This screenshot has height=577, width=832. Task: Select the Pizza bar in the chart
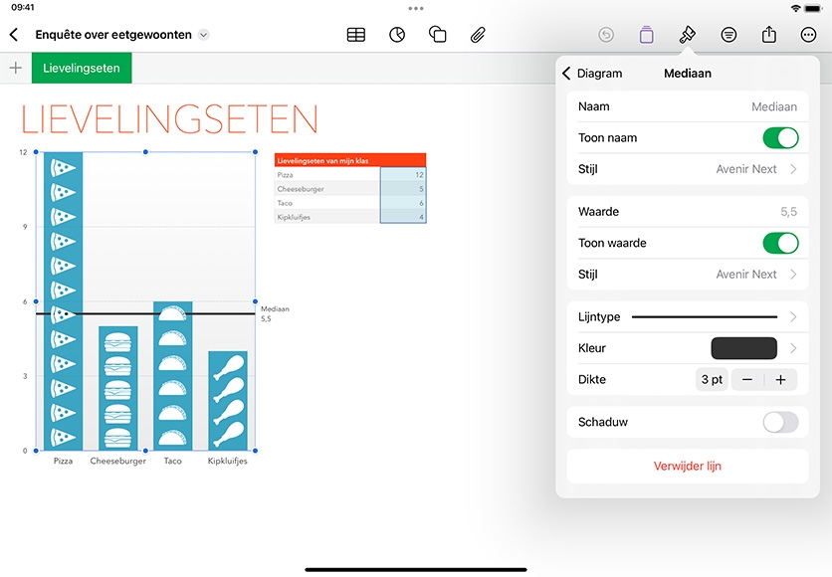pos(63,301)
